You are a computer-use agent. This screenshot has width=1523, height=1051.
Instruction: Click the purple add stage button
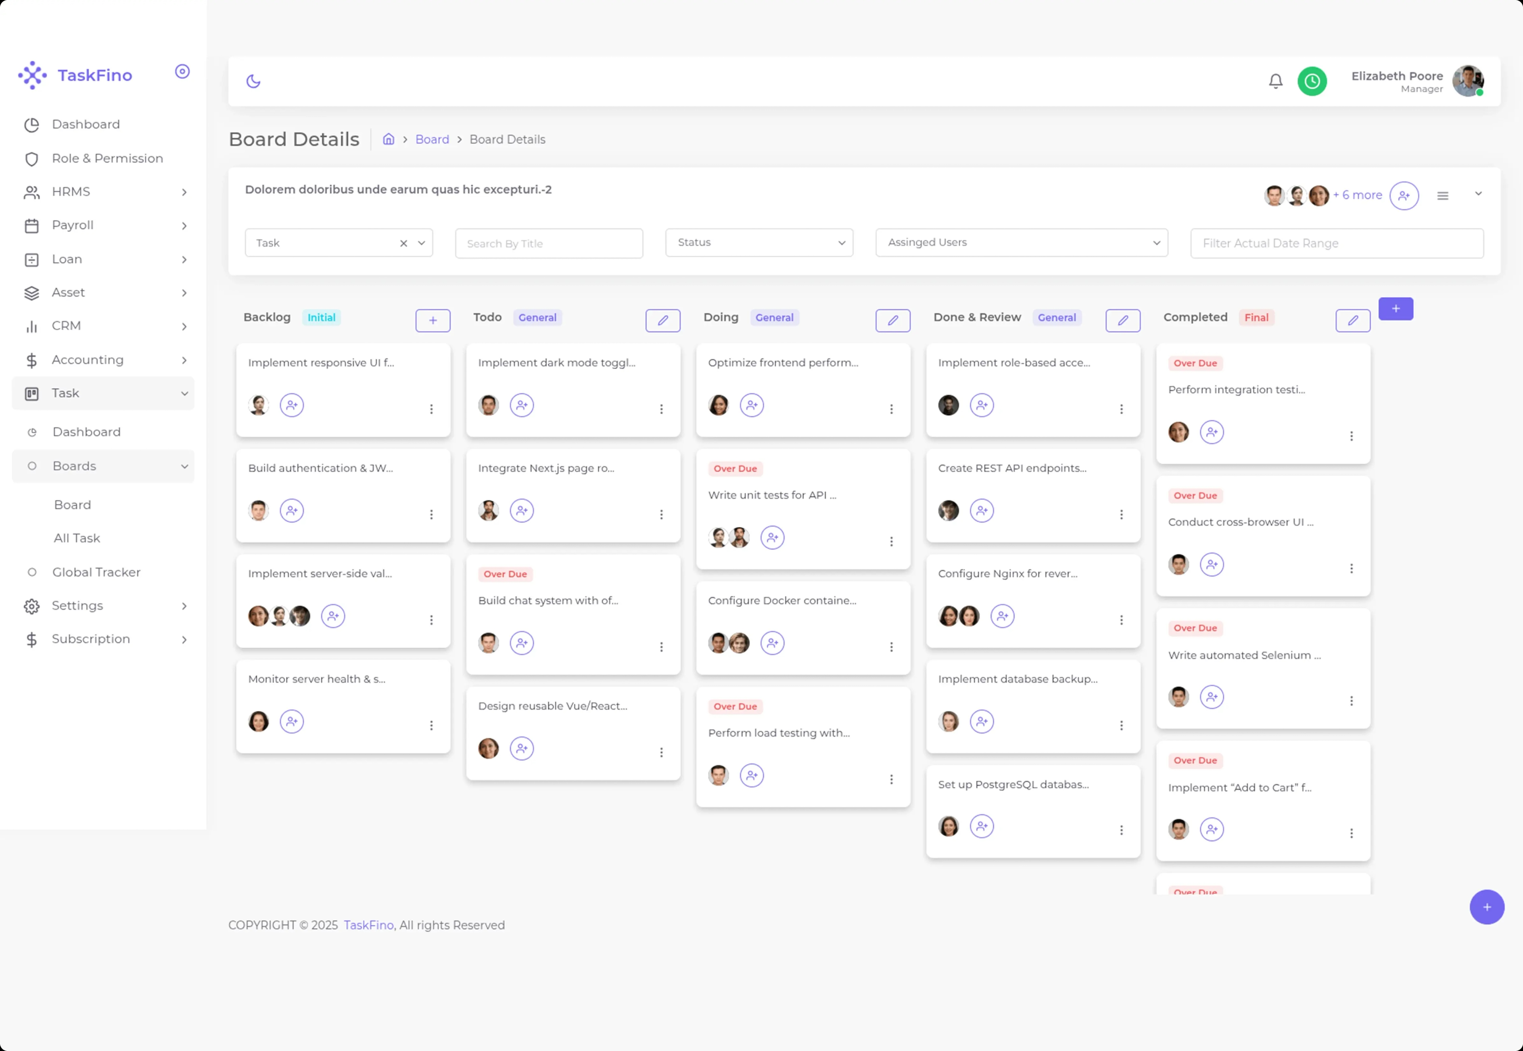click(x=1395, y=309)
